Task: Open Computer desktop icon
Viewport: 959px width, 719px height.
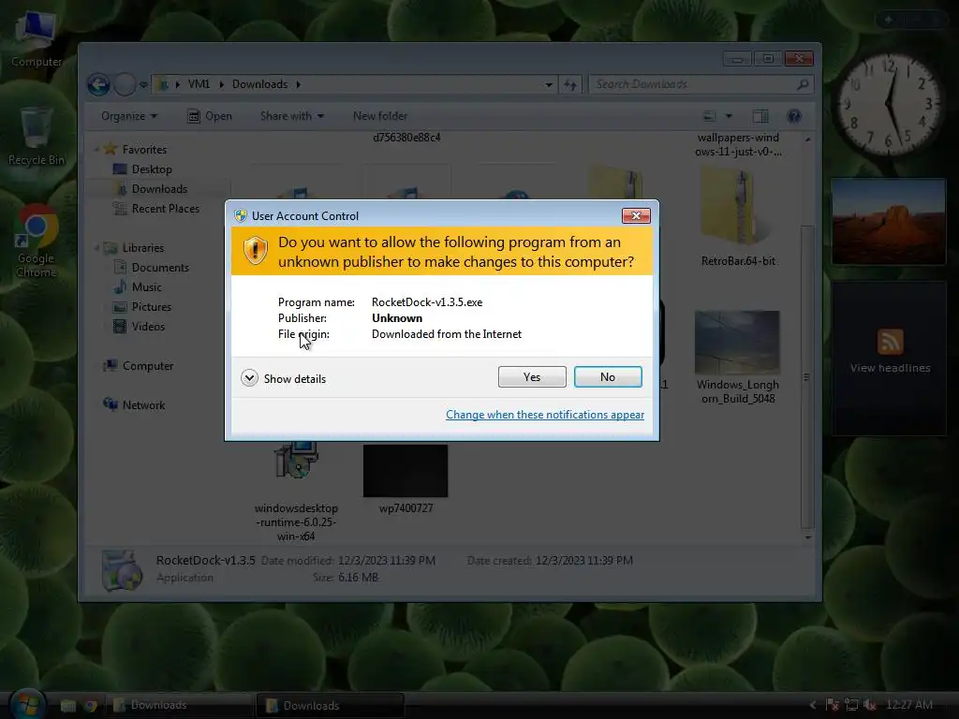Action: point(36,39)
